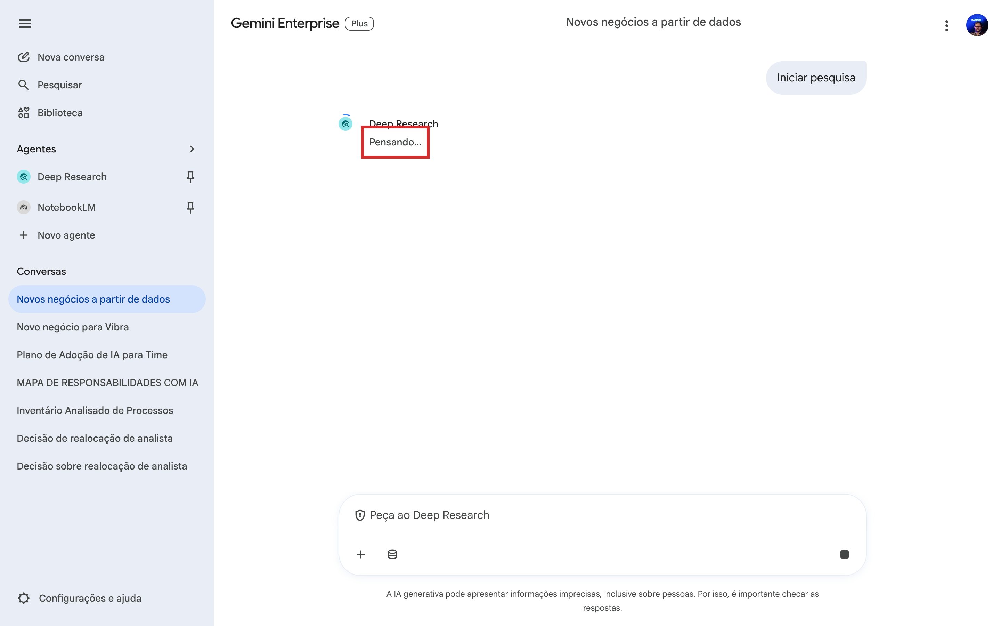Unpin the NotebookLM agent
Screen dimensions: 1001x626
tap(190, 207)
